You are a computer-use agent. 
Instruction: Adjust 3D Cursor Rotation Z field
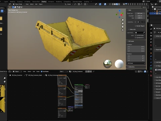(x=136, y=60)
